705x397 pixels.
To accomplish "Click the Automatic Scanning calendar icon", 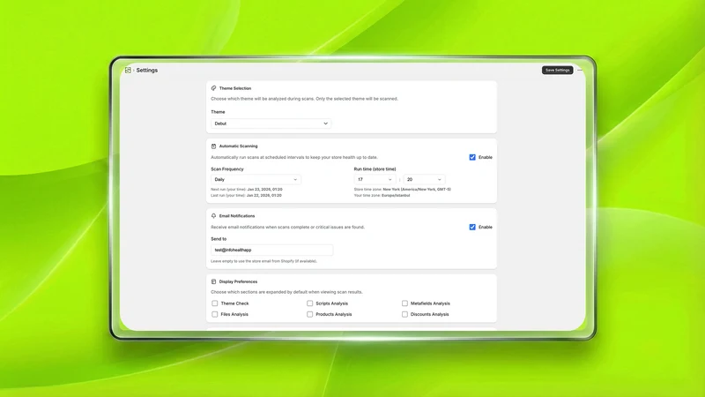I will (213, 146).
